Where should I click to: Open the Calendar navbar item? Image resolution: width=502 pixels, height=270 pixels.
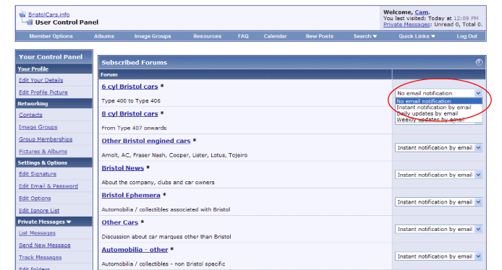pyautogui.click(x=275, y=36)
